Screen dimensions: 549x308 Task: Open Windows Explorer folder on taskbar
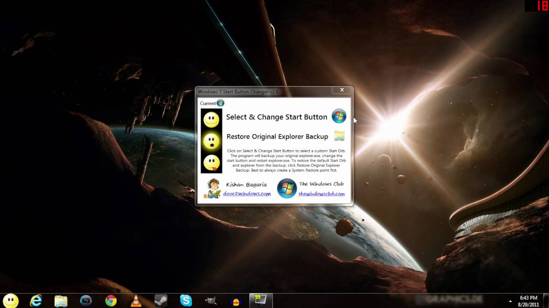(x=61, y=301)
